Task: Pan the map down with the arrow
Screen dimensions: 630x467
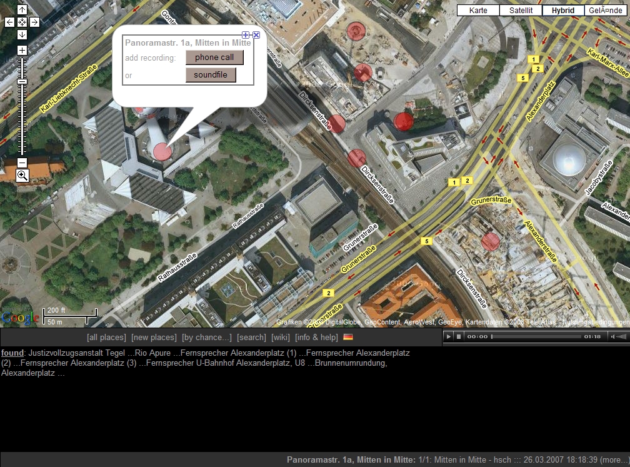Action: point(22,34)
